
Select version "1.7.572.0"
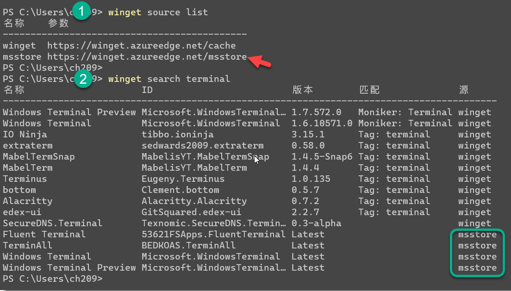[317, 112]
